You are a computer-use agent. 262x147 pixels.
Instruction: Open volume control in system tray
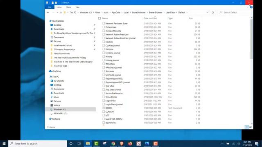pyautogui.click(x=239, y=144)
